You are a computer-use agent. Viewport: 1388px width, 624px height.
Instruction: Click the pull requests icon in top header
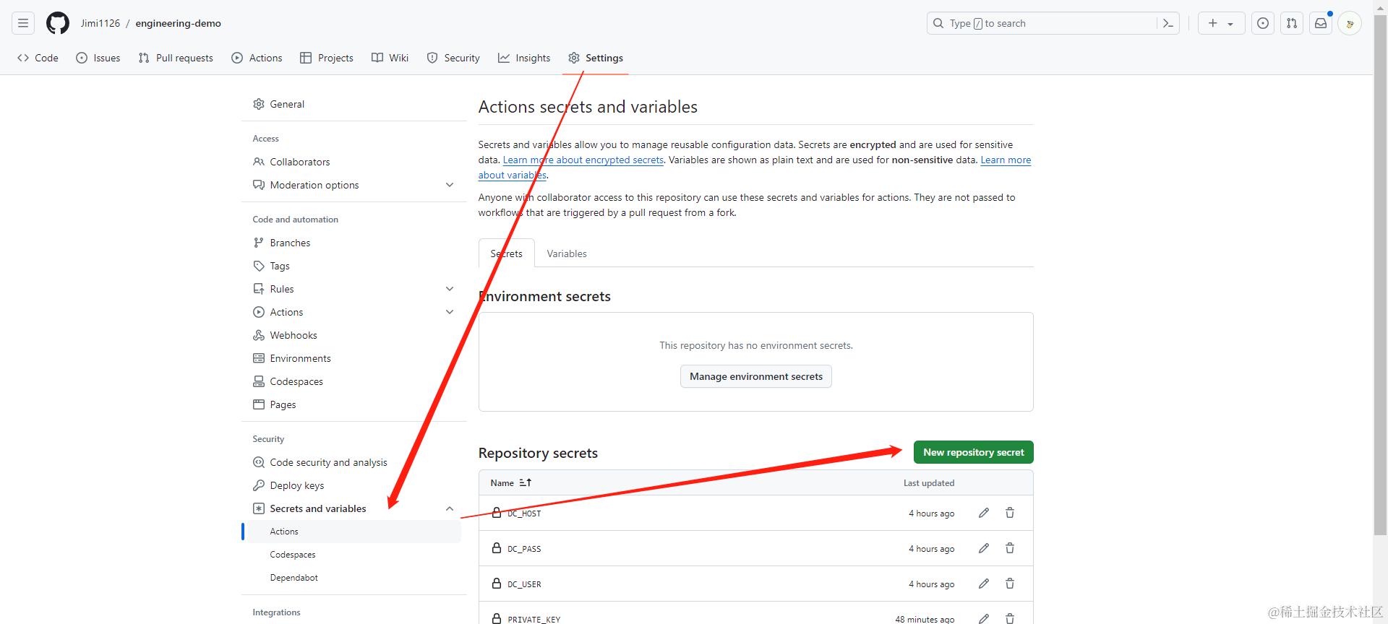pos(1292,23)
